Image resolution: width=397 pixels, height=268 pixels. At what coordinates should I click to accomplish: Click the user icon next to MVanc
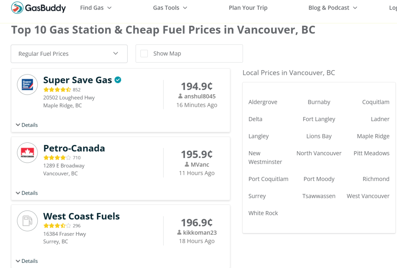187,164
